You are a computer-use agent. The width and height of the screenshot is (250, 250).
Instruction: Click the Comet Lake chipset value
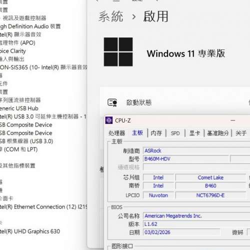pos(210,177)
